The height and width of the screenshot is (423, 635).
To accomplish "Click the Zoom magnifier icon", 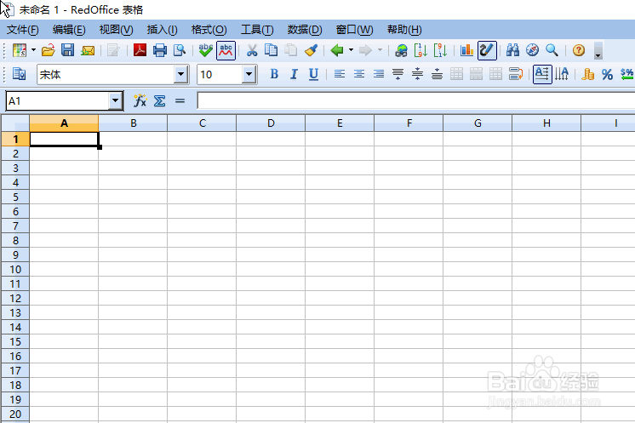I will (x=552, y=50).
